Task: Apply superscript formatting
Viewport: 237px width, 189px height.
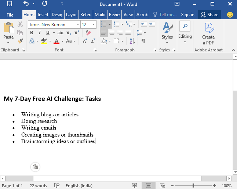Action: [x=77, y=33]
